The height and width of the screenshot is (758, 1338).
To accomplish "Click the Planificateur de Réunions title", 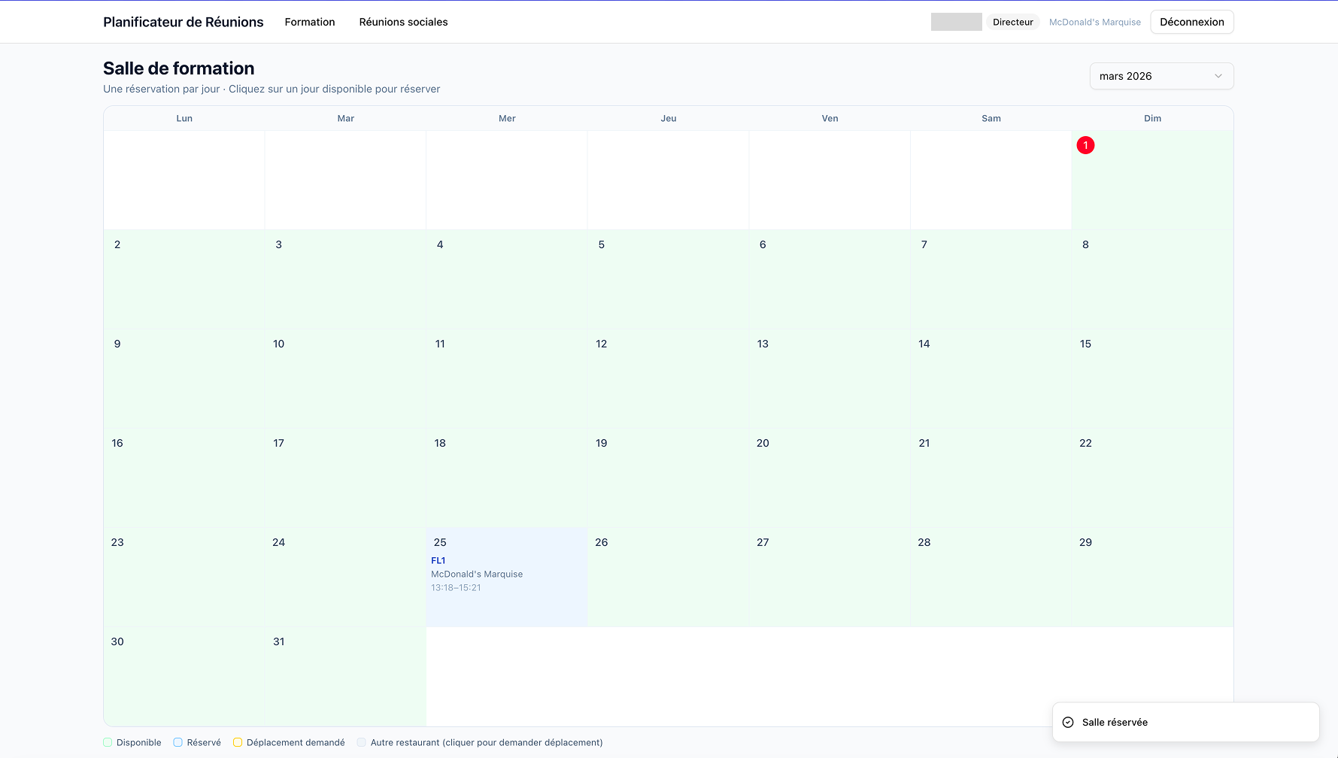I will [184, 22].
